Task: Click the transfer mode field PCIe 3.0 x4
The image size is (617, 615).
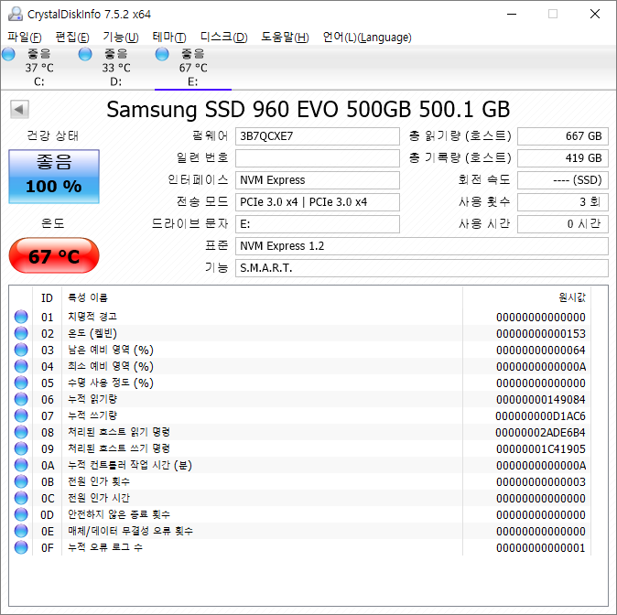Action: (x=318, y=202)
